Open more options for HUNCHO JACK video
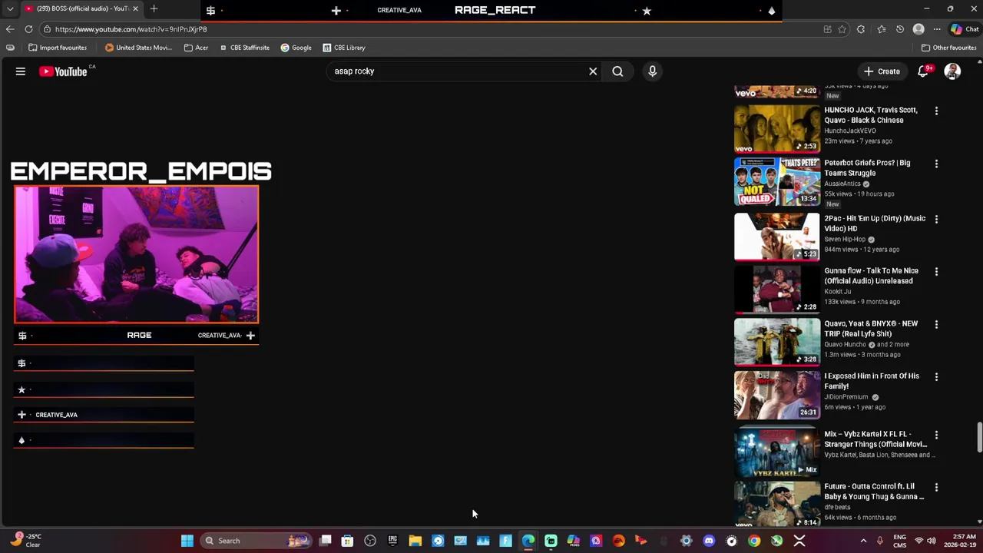Viewport: 983px width, 553px height. pyautogui.click(x=936, y=111)
